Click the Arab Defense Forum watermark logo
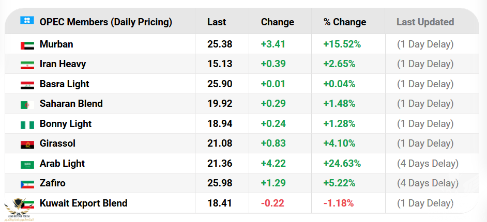Viewport: 487px width, 222px height. pyautogui.click(x=19, y=209)
